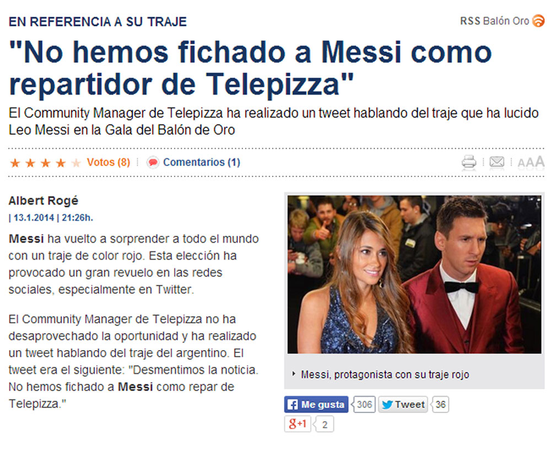Rate article with the fifth star

click(76, 163)
